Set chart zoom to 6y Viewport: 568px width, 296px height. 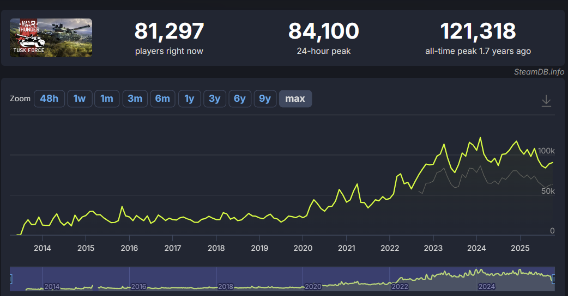click(x=240, y=98)
